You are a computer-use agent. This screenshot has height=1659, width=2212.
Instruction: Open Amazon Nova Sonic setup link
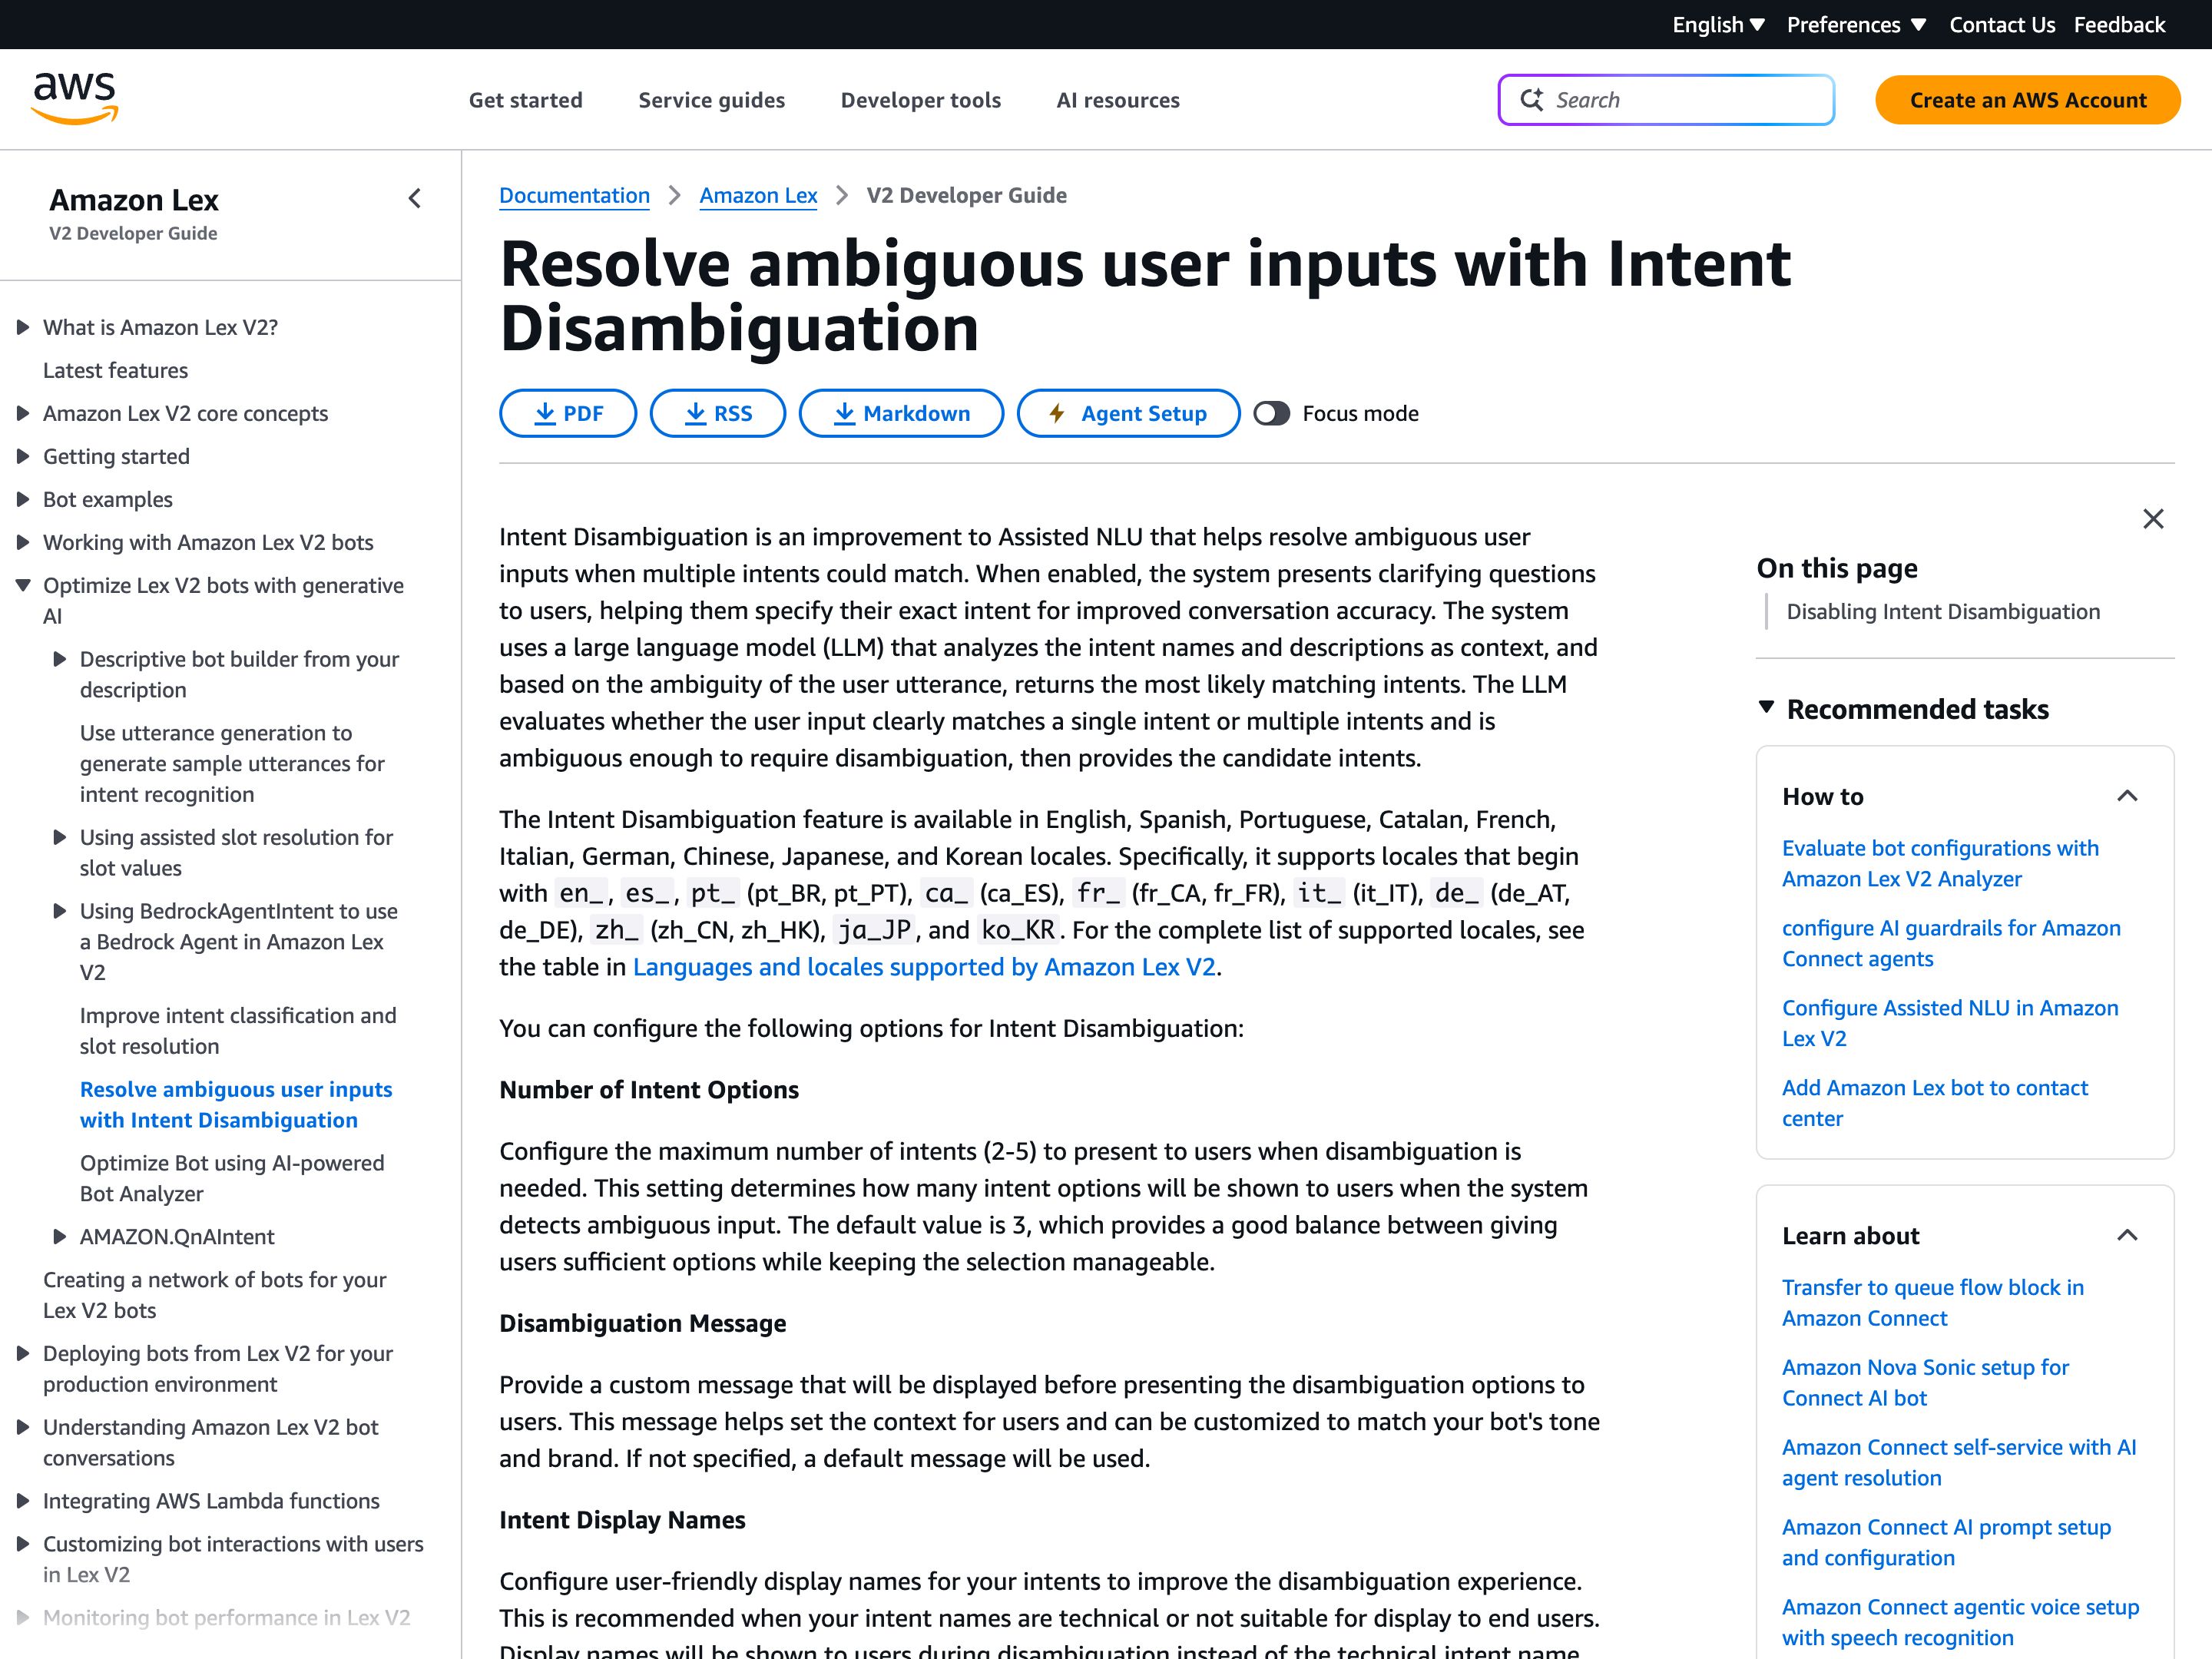click(1925, 1382)
